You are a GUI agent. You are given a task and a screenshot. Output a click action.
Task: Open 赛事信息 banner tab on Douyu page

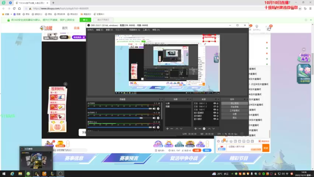coord(74,159)
